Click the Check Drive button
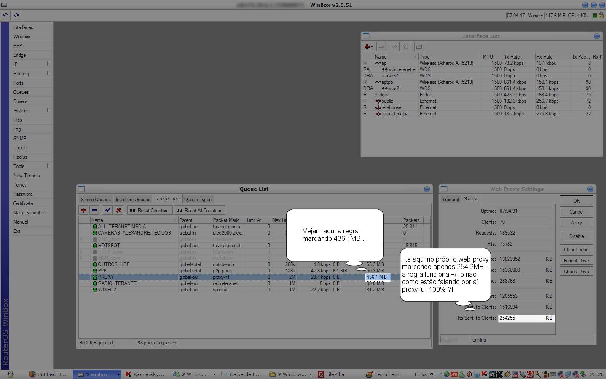The height and width of the screenshot is (379, 606). click(577, 271)
